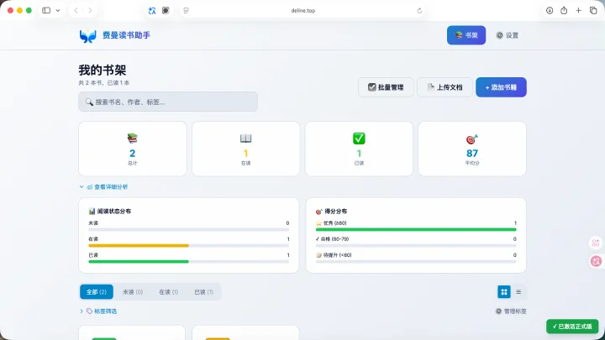The image size is (605, 340).
Task: Click the green checkmark icon in 已读 card
Action: 359,138
